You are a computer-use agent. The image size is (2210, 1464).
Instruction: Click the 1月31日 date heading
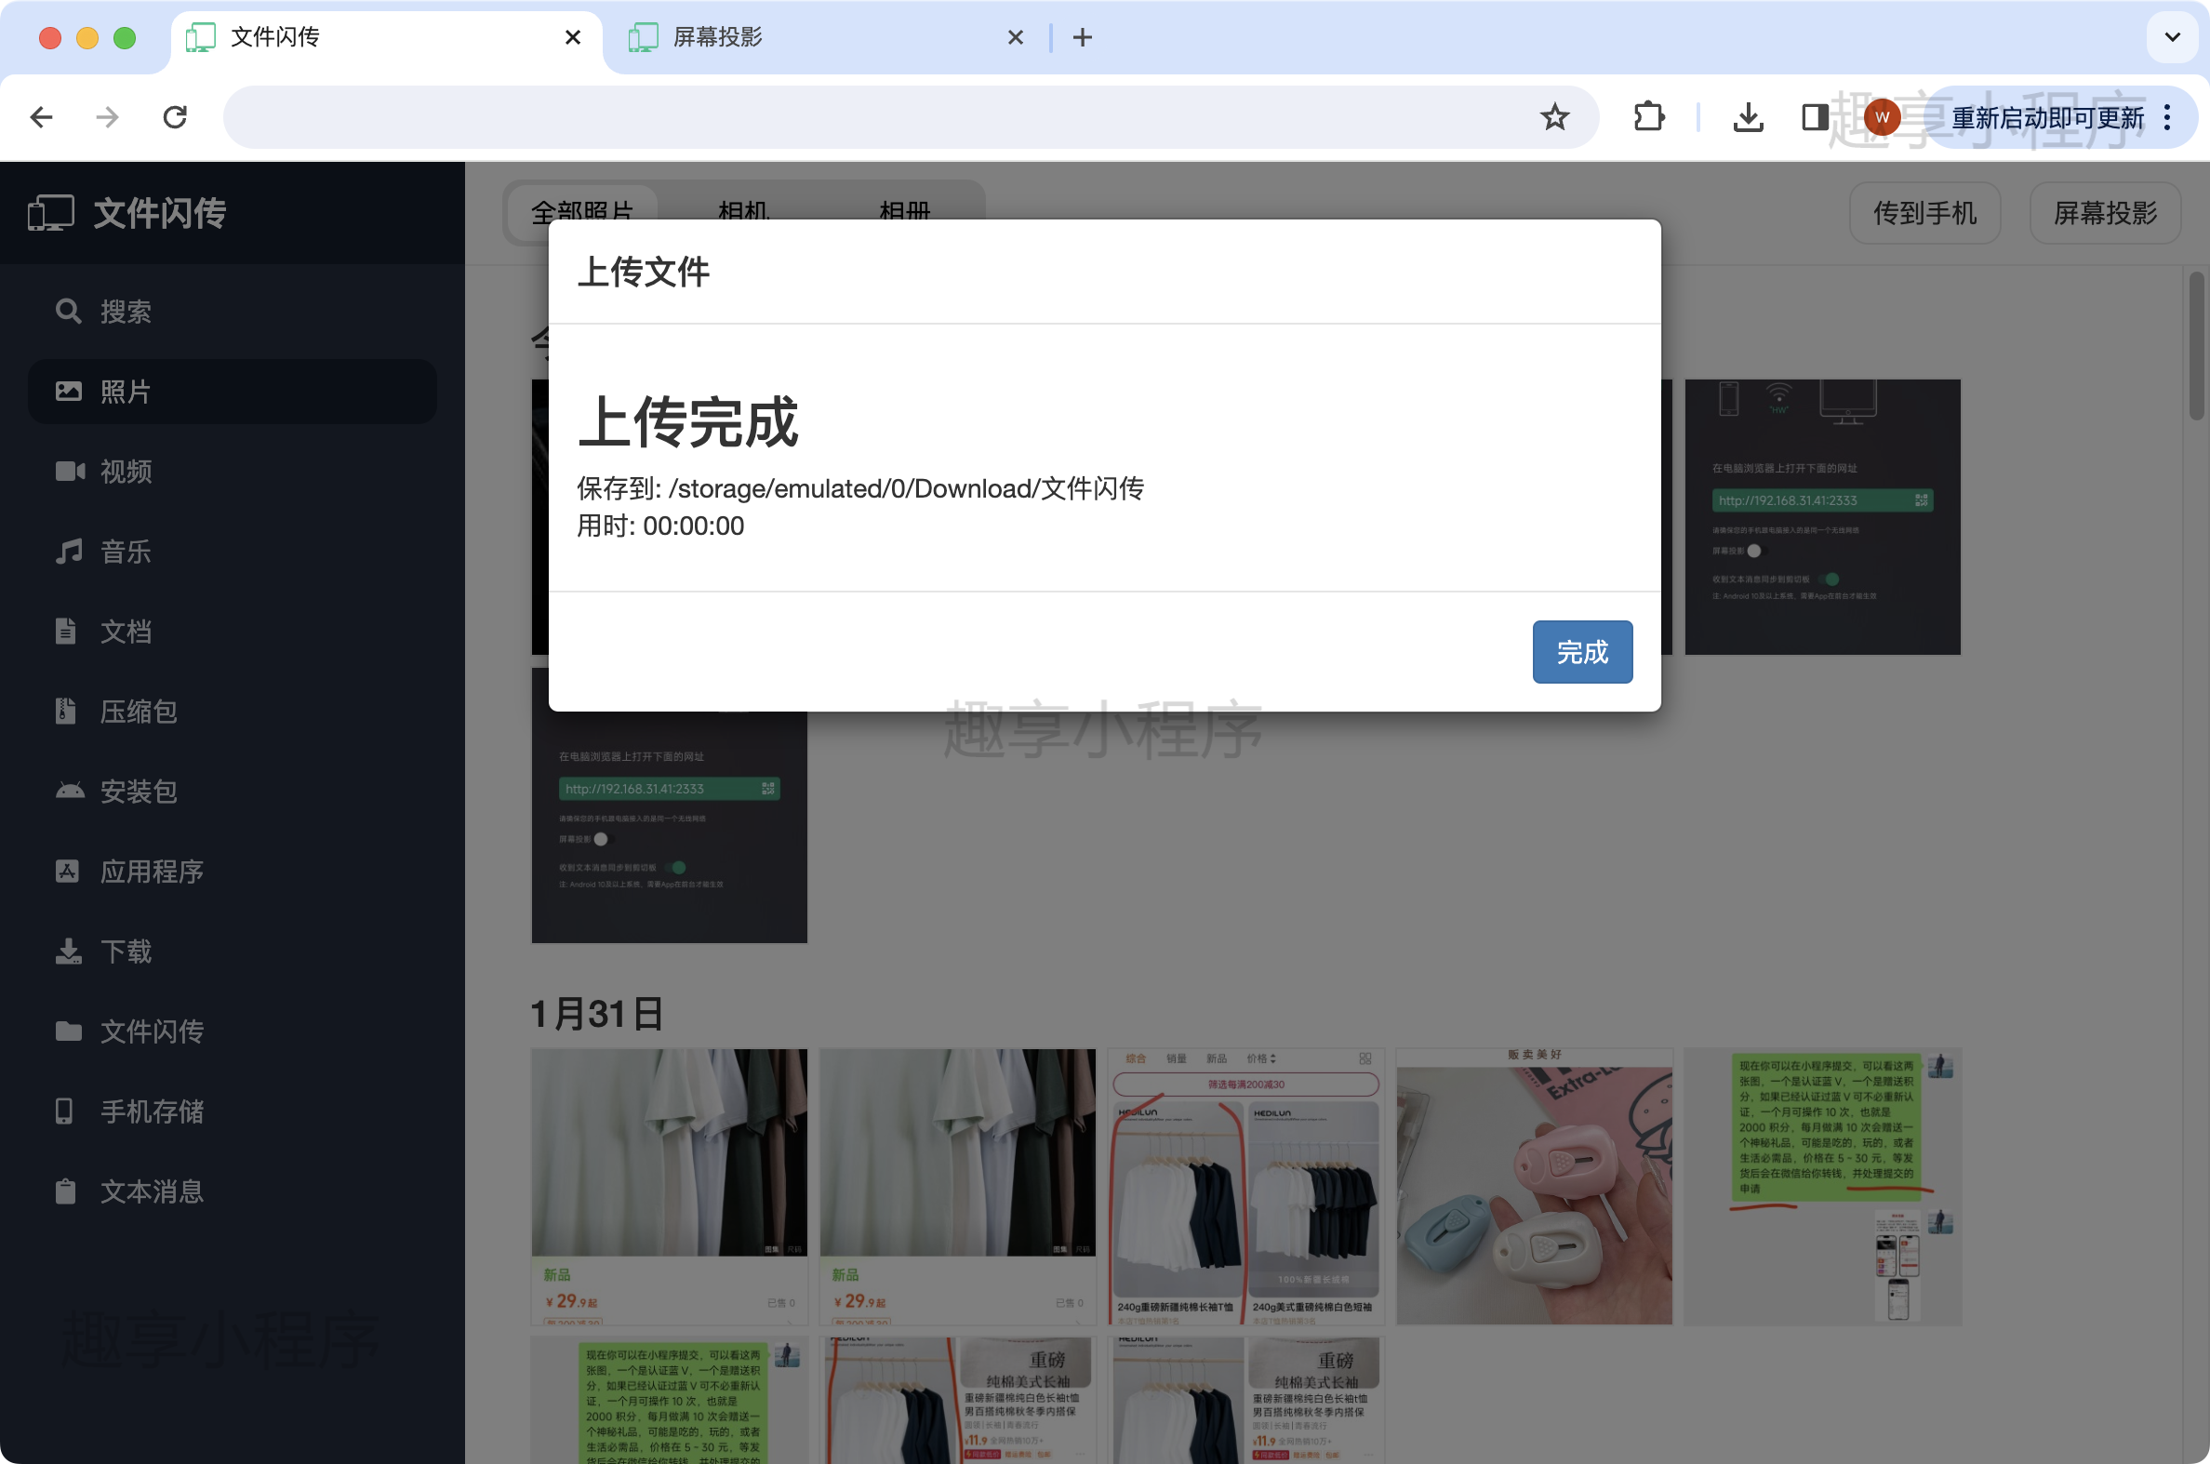[x=596, y=1013]
